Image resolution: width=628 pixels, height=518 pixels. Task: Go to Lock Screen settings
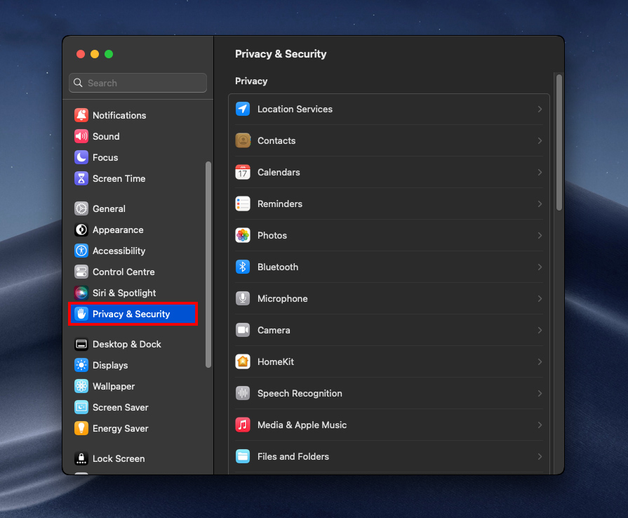118,458
